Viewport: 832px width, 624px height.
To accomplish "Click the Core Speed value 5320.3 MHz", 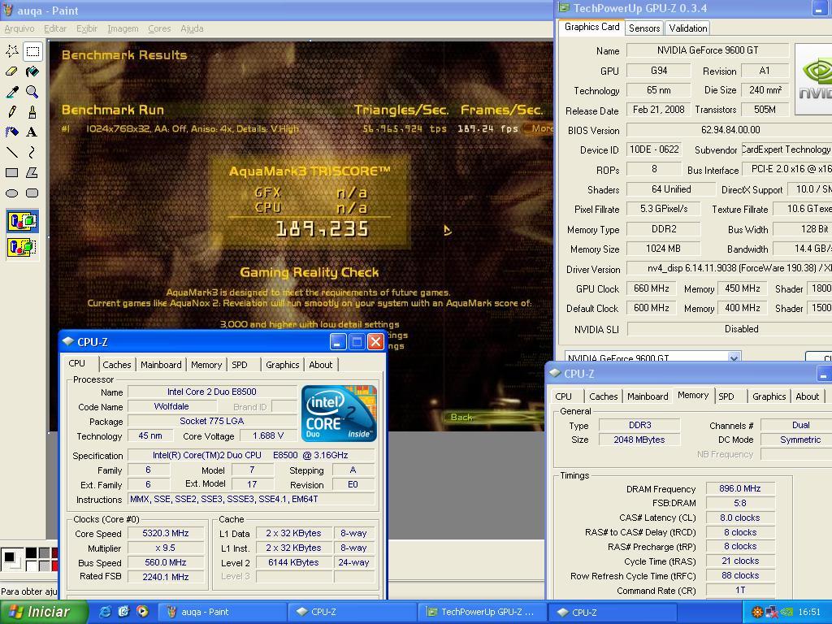I will point(166,533).
